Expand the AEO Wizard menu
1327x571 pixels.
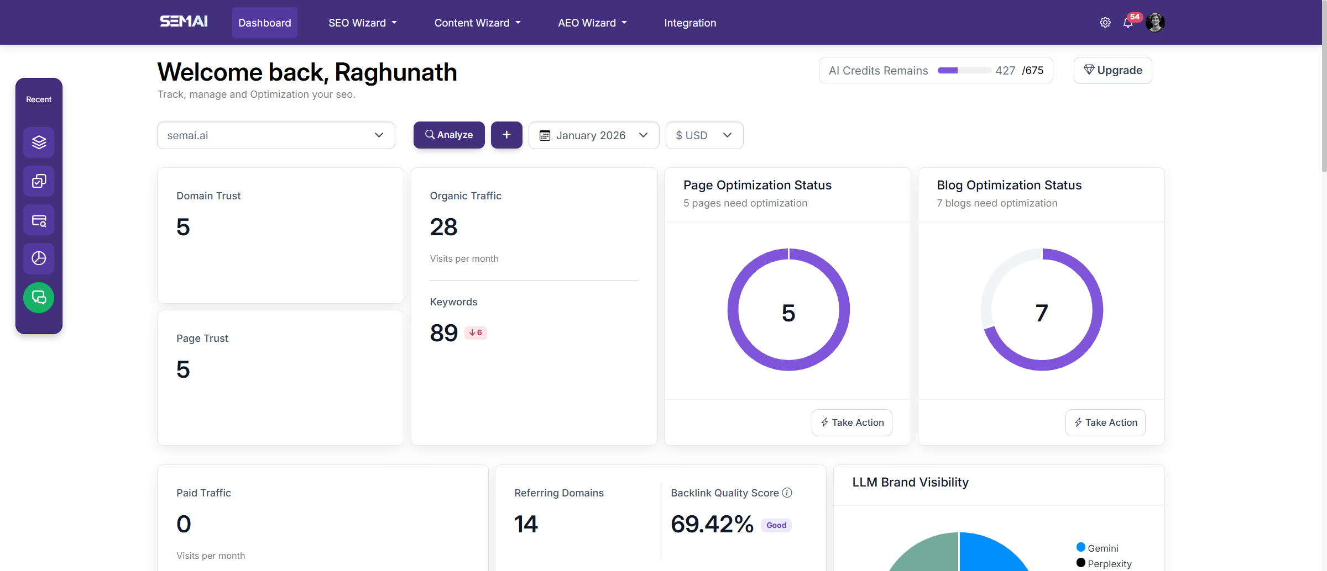(592, 23)
